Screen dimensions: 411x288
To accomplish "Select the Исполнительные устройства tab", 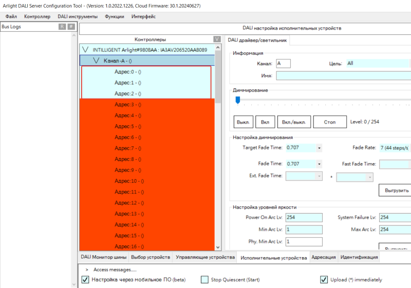I will click(274, 258).
